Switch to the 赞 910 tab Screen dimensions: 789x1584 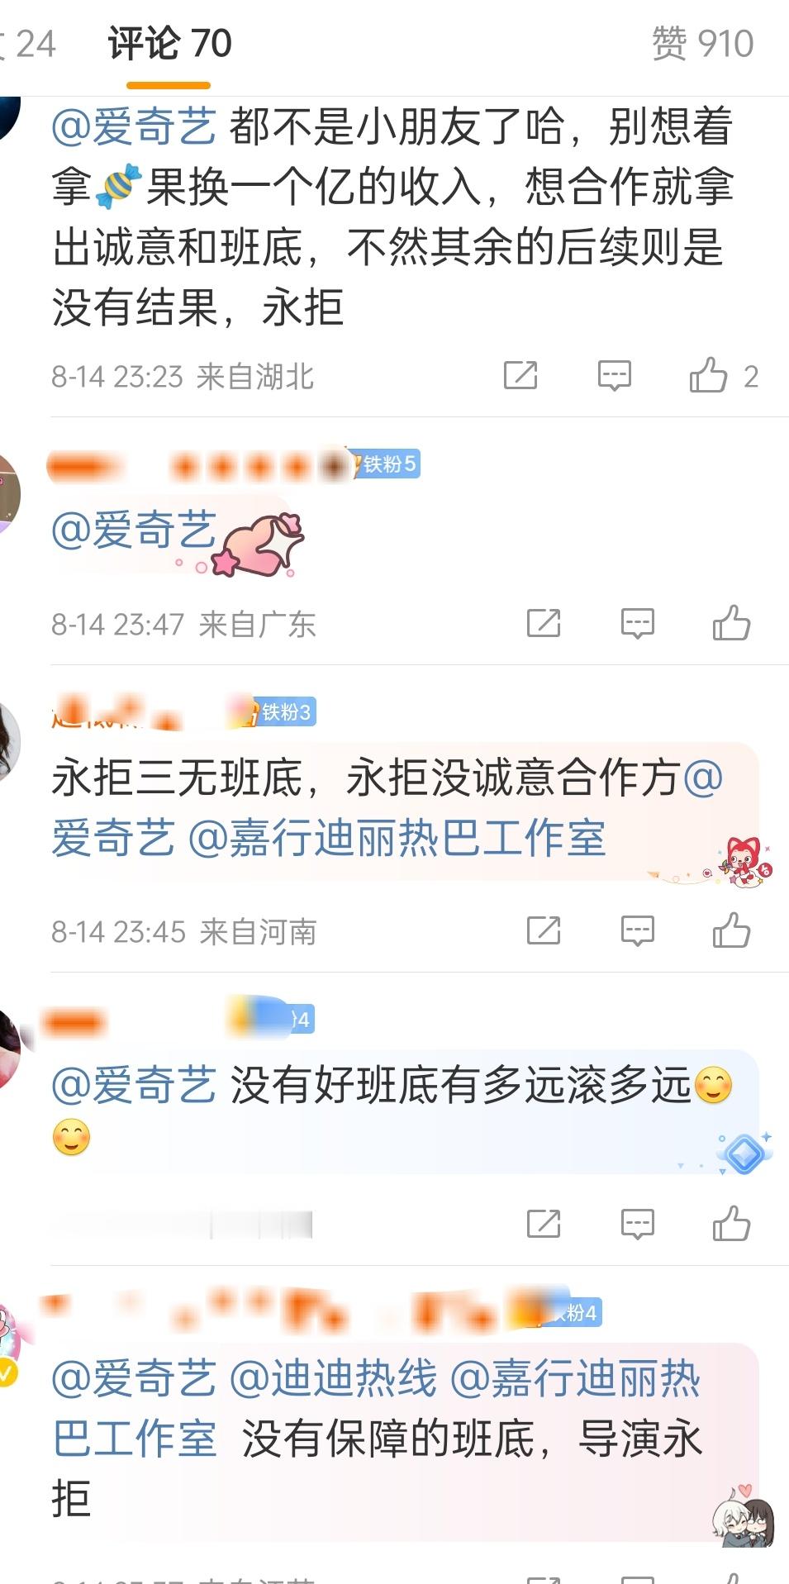pyautogui.click(x=702, y=44)
